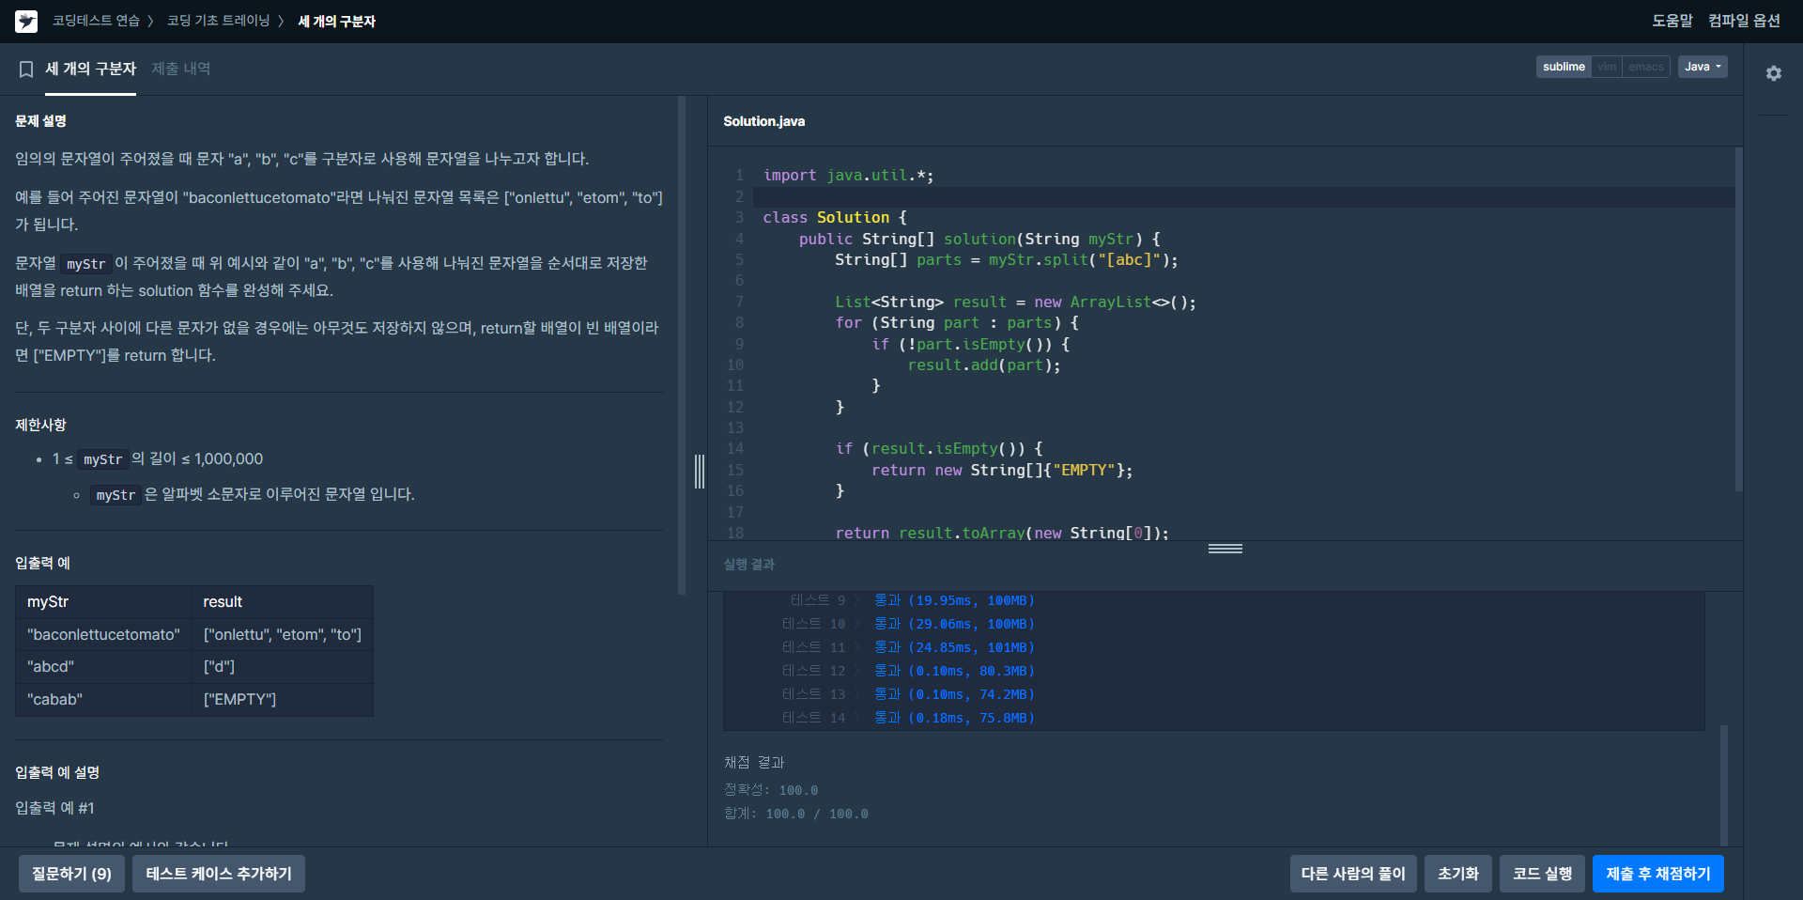Switch editor keymap to sublime
The image size is (1803, 900).
1564,67
